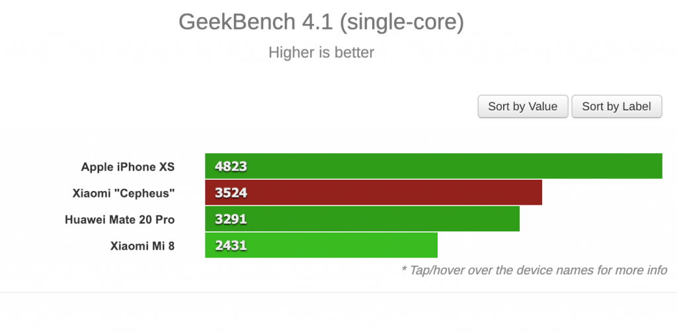Select the light green Mi 8 bar
The width and height of the screenshot is (677, 333).
[x=321, y=245]
